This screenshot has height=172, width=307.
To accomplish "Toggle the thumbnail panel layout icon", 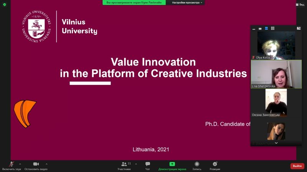I will coord(299,28).
